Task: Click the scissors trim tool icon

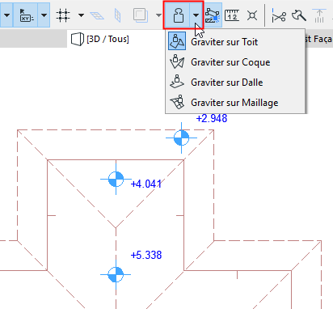Action: click(x=279, y=15)
